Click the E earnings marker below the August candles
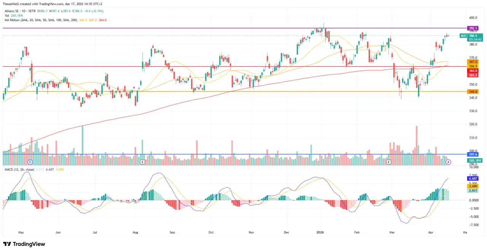Screen dimensions: 487x252 click(x=143, y=162)
